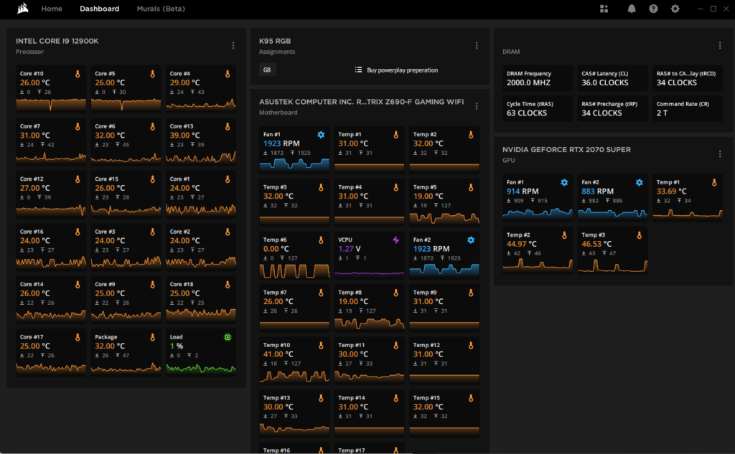Screen dimensions: 735x454
Task: Click the Cycle Time 63 CLOCKS value
Action: point(526,113)
